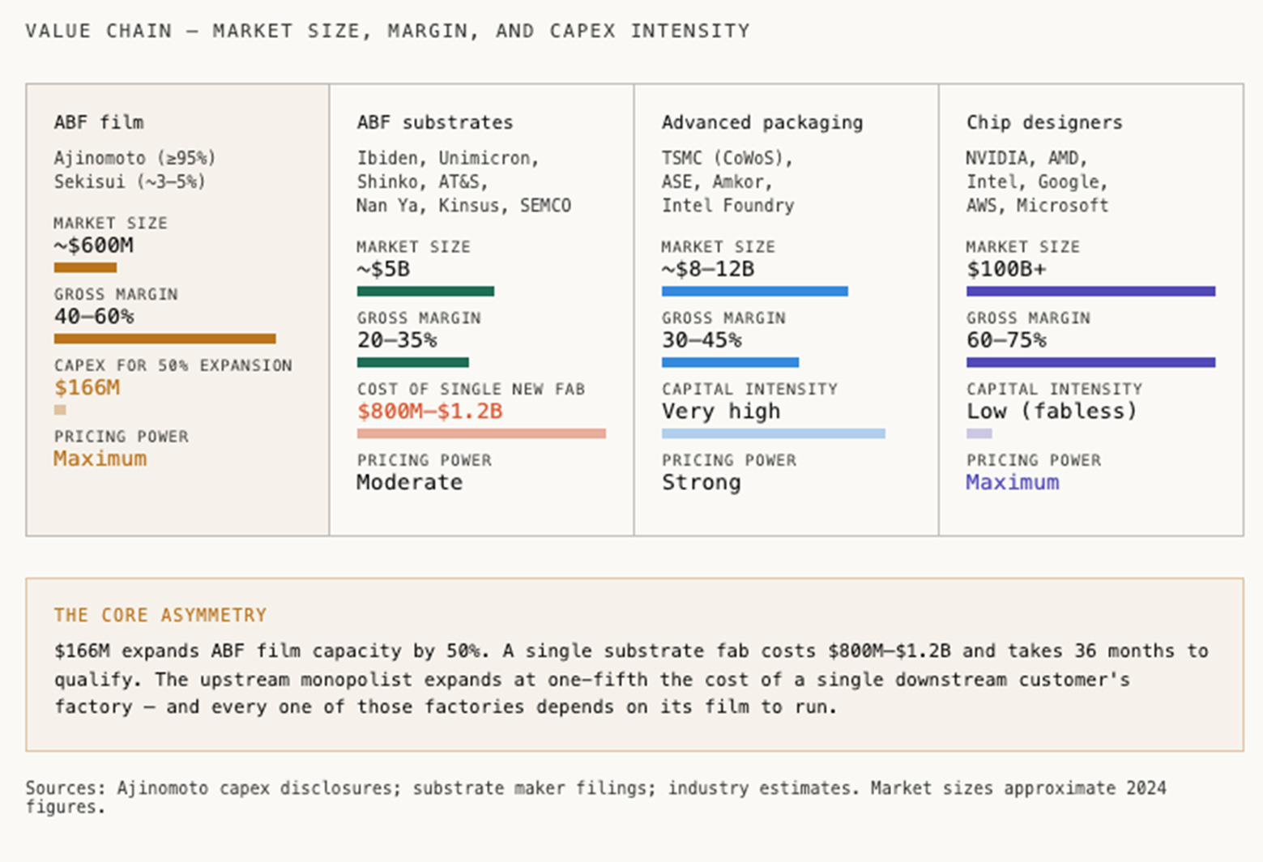The height and width of the screenshot is (862, 1263).
Task: Select the orange "$166M" capex value in ABF film card
Action: coord(87,387)
